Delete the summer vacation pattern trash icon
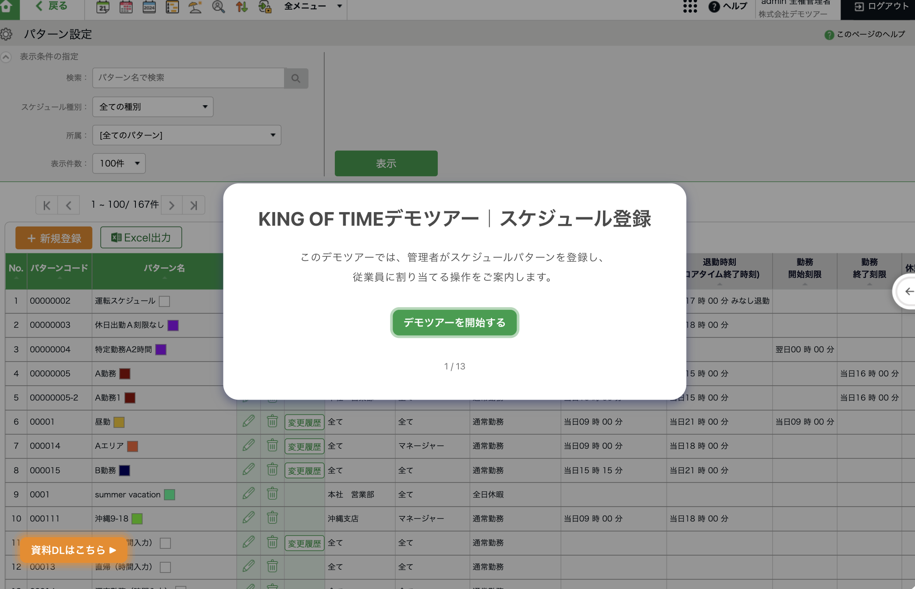Screen dimensions: 915x589 (272, 494)
